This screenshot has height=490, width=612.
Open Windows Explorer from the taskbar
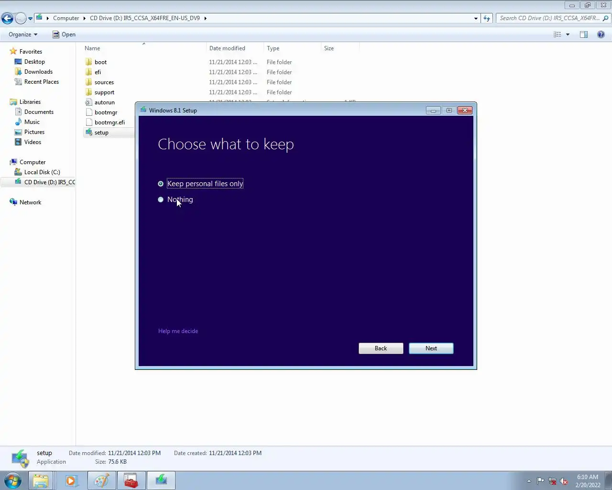click(41, 480)
